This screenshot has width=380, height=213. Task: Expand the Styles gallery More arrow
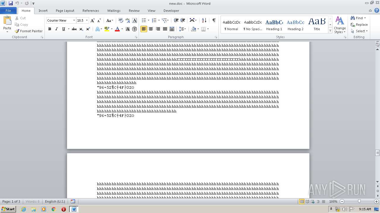tap(330, 30)
